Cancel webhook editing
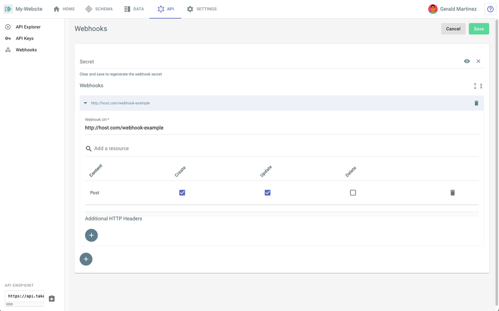Viewport: 499px width, 311px height. click(453, 29)
